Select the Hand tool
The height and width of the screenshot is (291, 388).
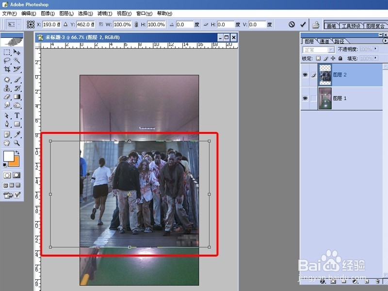[7, 143]
